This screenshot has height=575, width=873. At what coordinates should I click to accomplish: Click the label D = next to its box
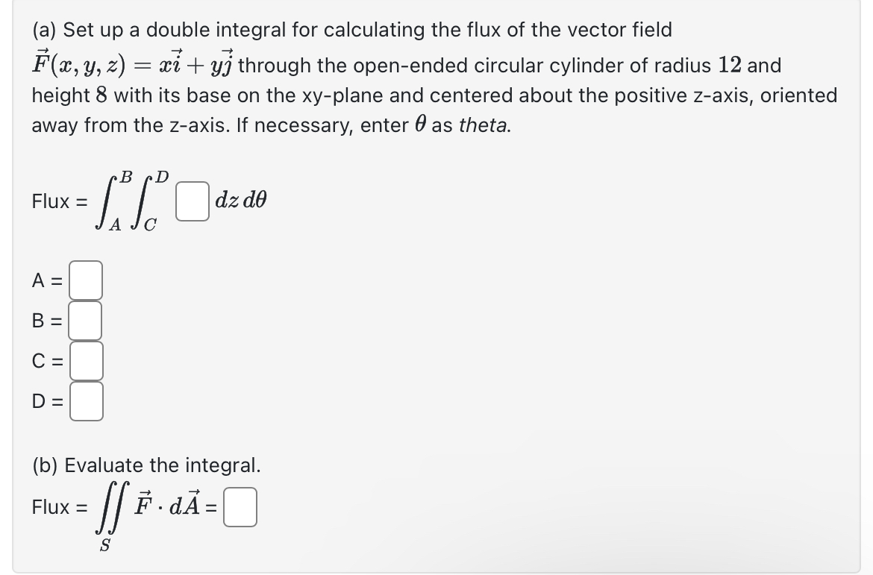(46, 403)
